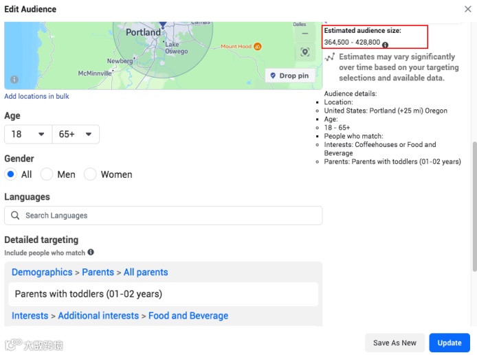Open the Demographics breadcrumb category
The image size is (477, 355).
pyautogui.click(x=42, y=272)
